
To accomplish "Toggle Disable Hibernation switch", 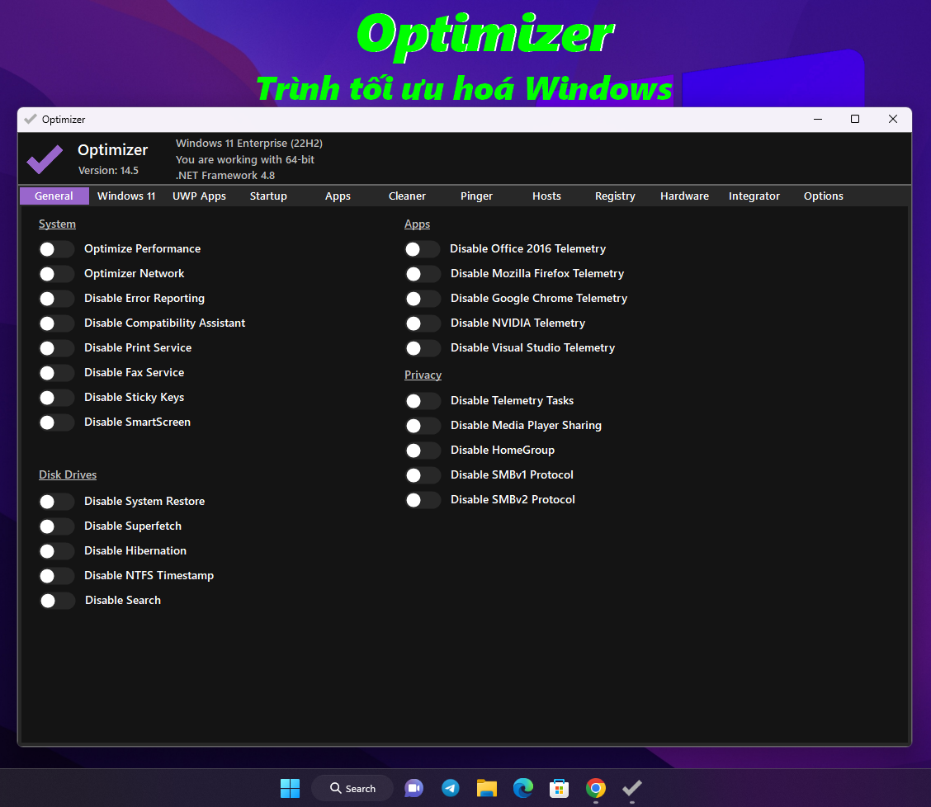I will click(x=56, y=551).
